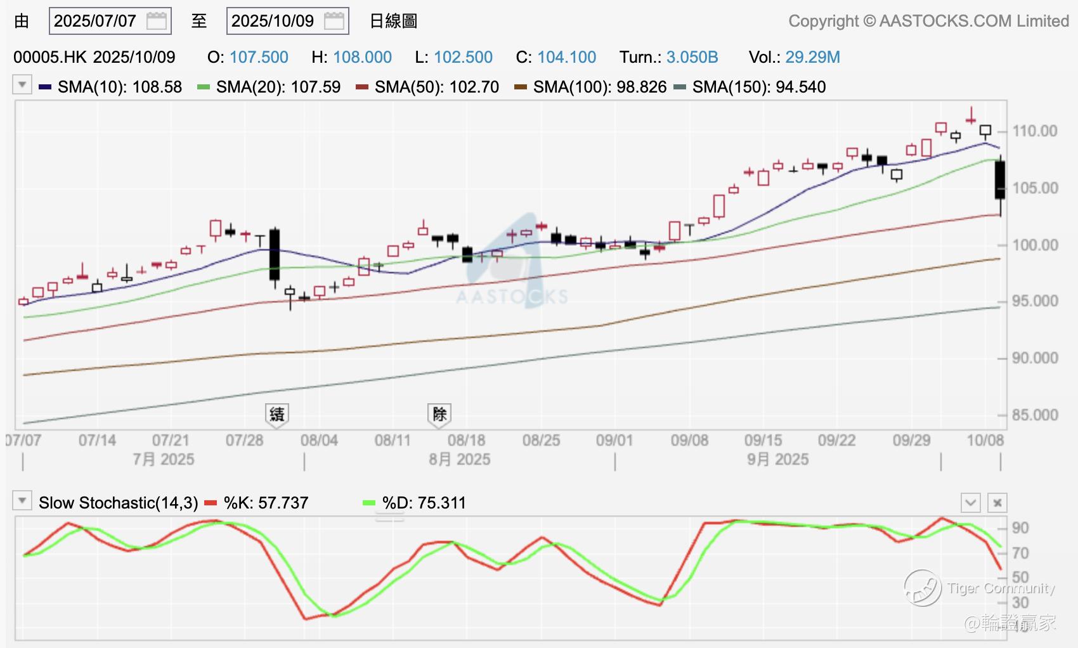Viewport: 1078px width, 648px height.
Task: Click the 績 earnings event marker
Action: click(x=276, y=415)
